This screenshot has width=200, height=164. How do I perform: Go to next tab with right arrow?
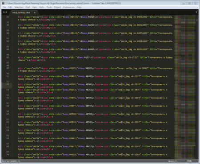[x=6, y=12]
